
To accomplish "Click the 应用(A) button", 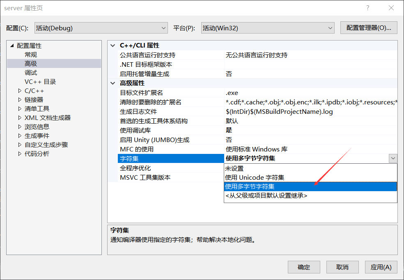I will [x=380, y=267].
